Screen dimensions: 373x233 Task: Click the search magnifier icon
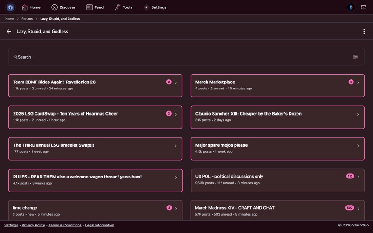click(x=15, y=57)
